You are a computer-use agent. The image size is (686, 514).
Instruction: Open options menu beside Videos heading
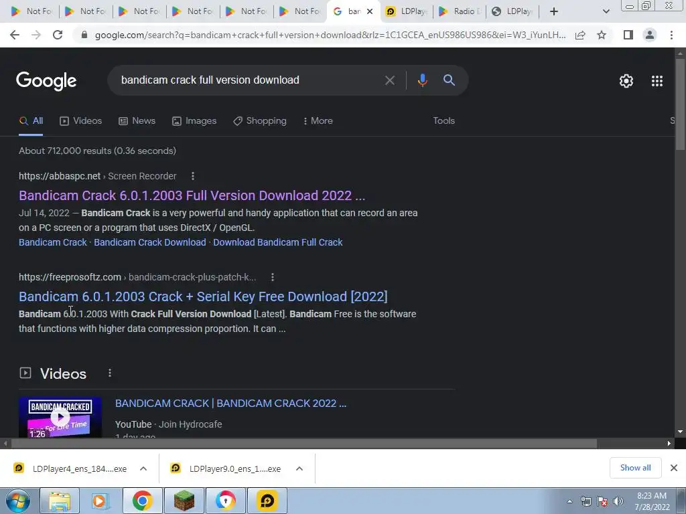(109, 373)
